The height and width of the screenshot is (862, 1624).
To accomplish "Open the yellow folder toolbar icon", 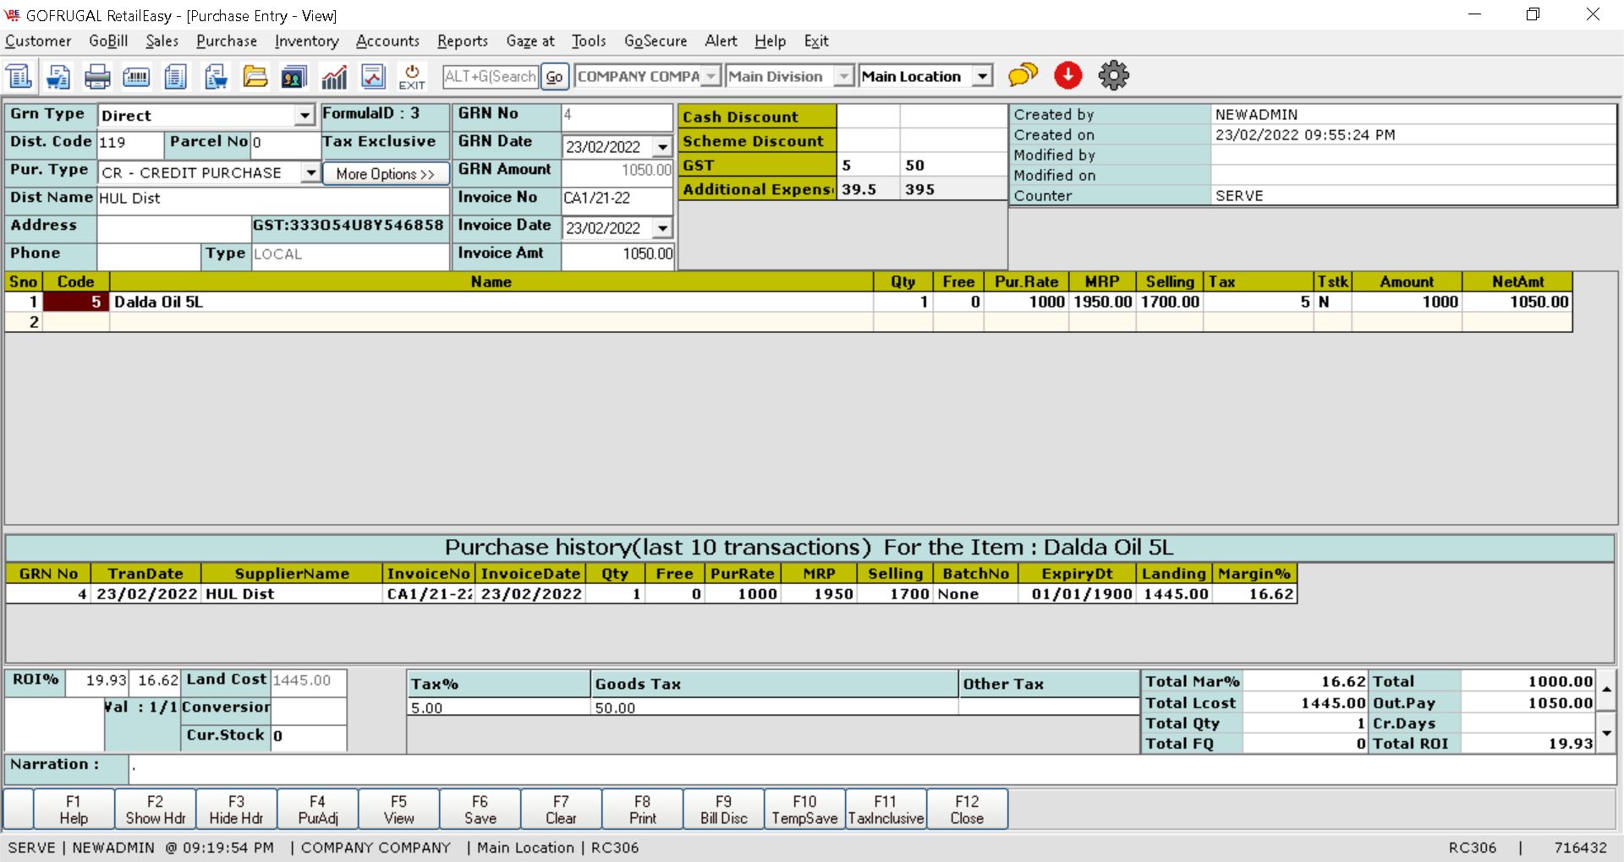I will pyautogui.click(x=255, y=77).
